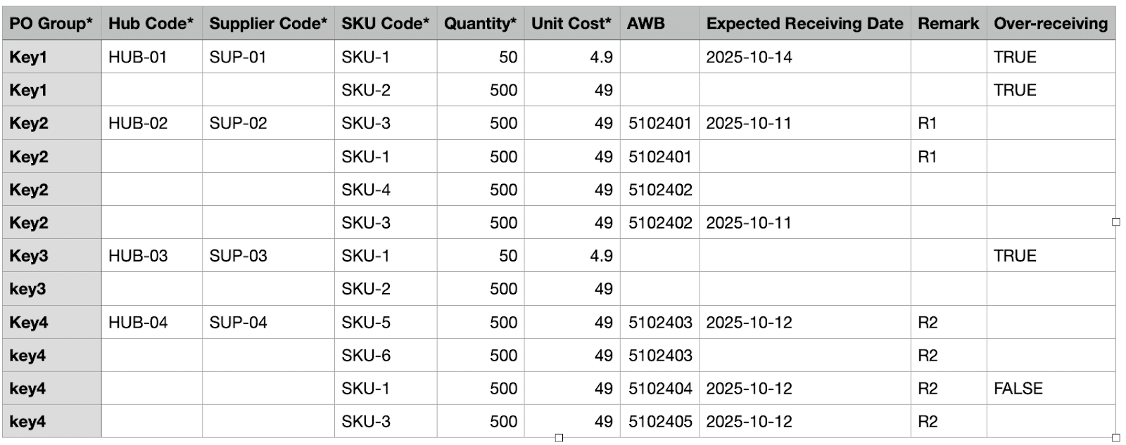Click the HUB-01 cell

click(x=138, y=57)
